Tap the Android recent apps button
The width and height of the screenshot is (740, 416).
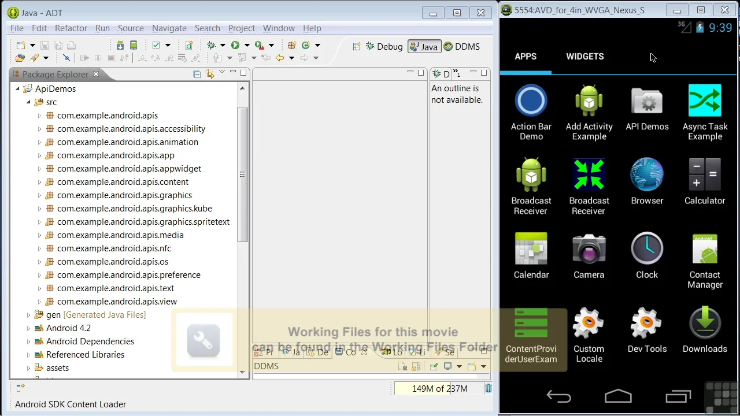click(x=678, y=396)
